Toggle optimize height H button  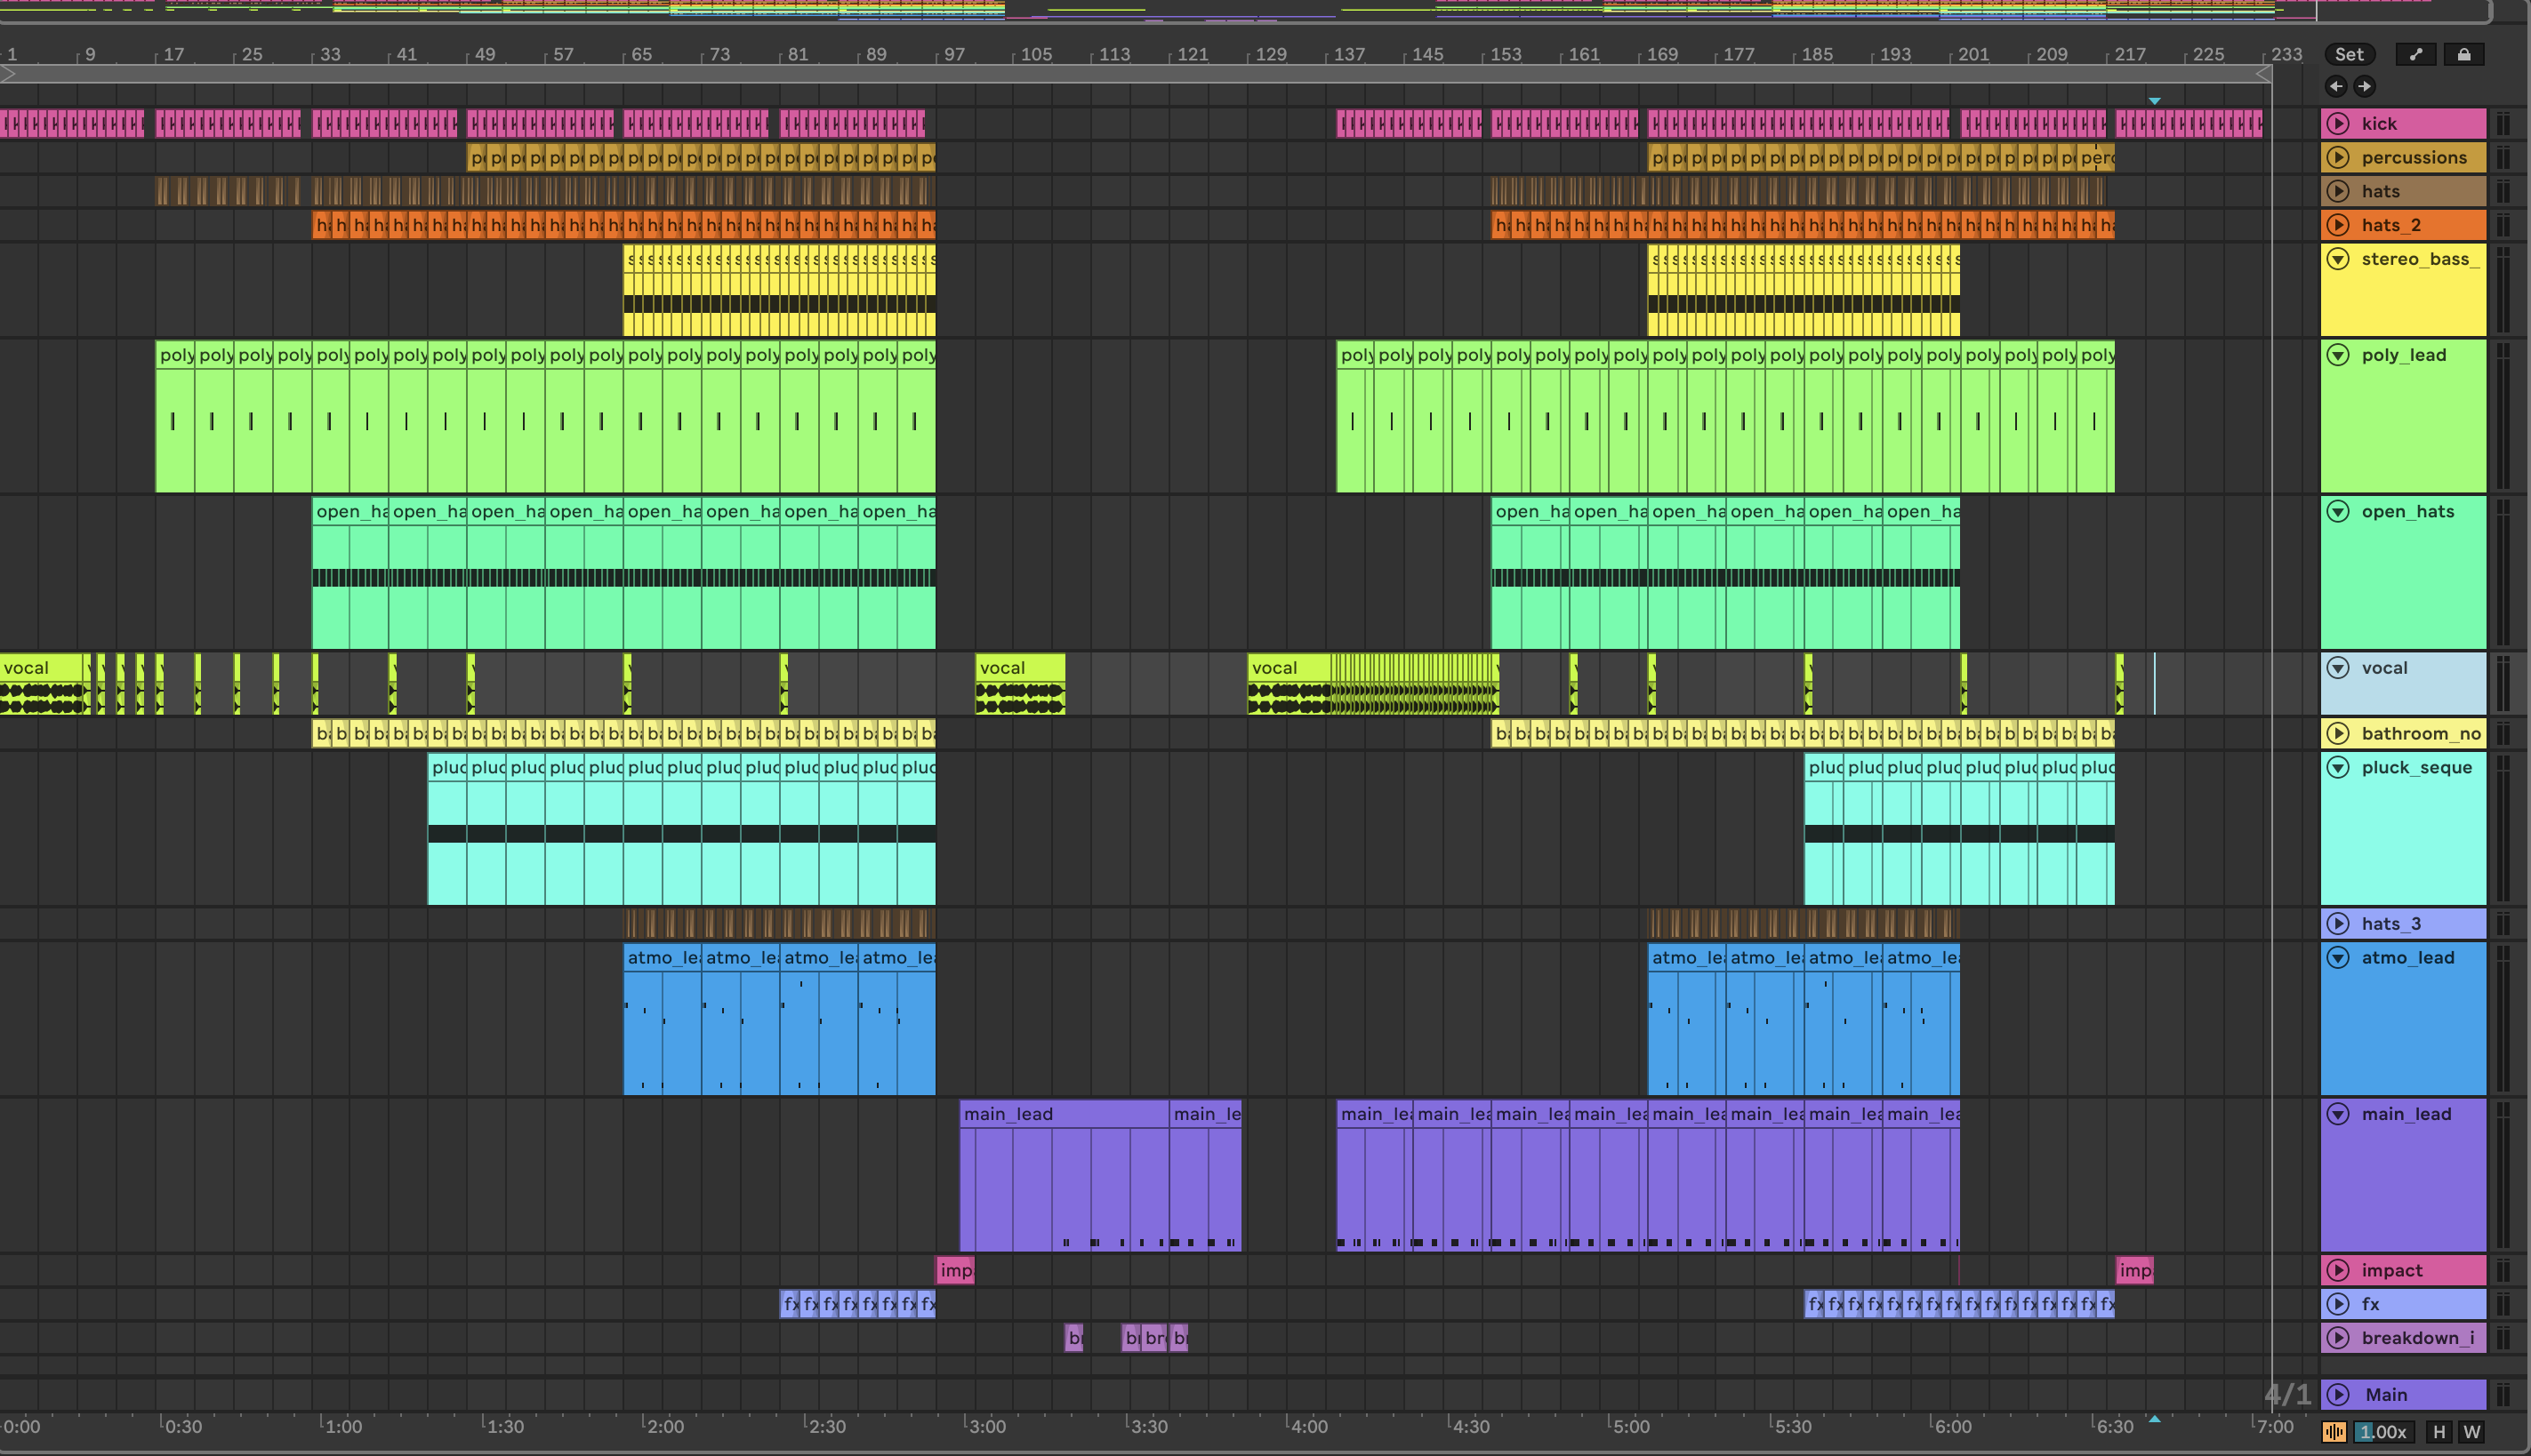pos(2439,1432)
